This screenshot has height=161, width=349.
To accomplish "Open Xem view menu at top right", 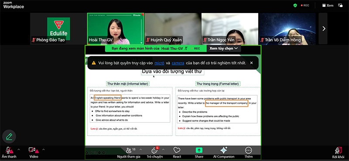I will 328,5.
